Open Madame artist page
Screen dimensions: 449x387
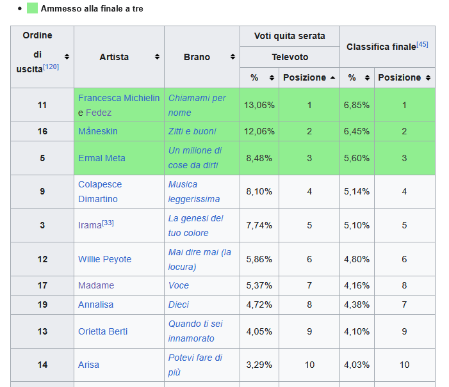click(96, 285)
